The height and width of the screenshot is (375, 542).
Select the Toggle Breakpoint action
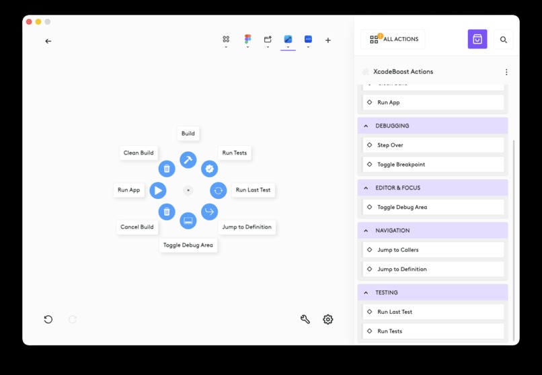pyautogui.click(x=434, y=165)
